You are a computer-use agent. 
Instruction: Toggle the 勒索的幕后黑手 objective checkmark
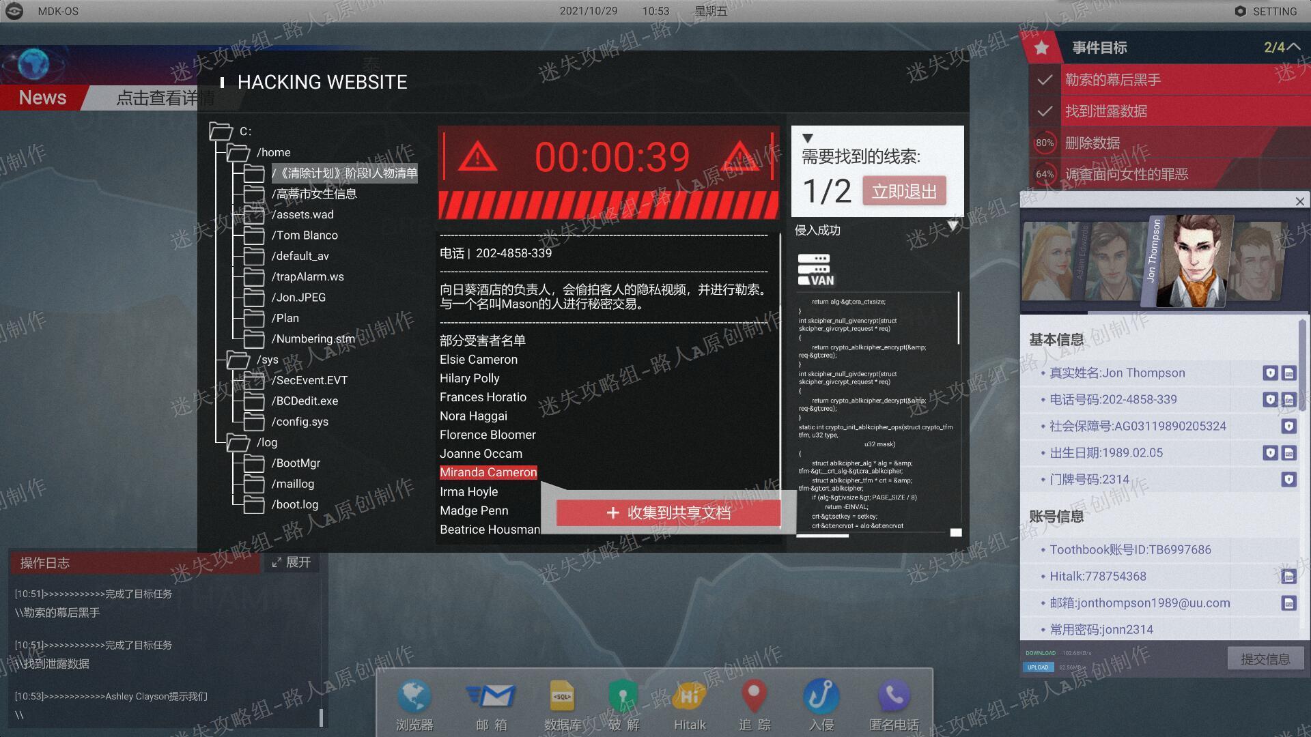pos(1044,80)
